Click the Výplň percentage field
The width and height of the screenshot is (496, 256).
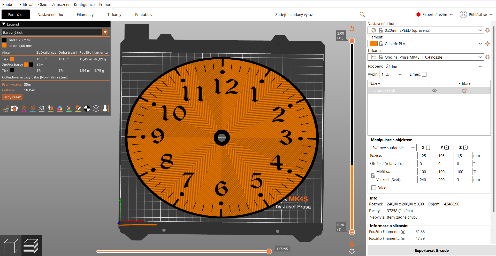(x=390, y=74)
